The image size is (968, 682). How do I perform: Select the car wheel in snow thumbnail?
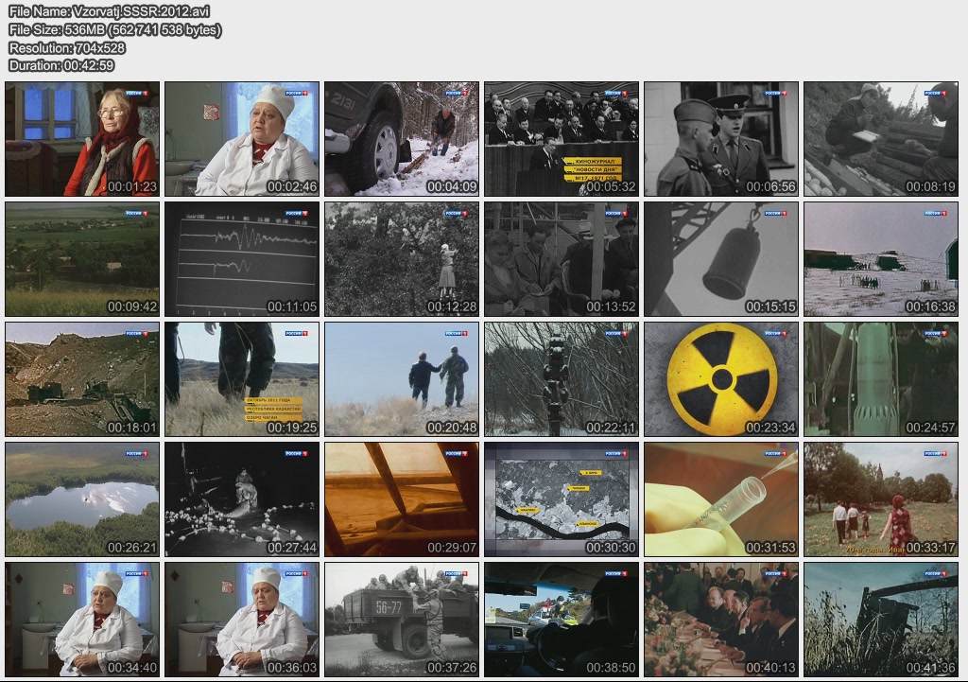(x=402, y=139)
